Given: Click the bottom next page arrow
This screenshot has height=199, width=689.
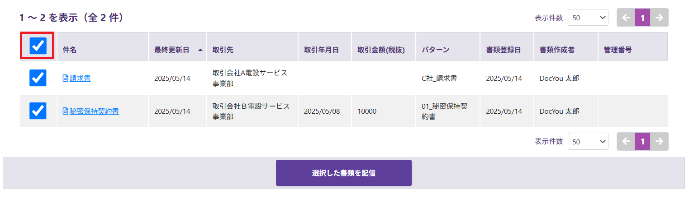Looking at the screenshot, I should point(659,141).
